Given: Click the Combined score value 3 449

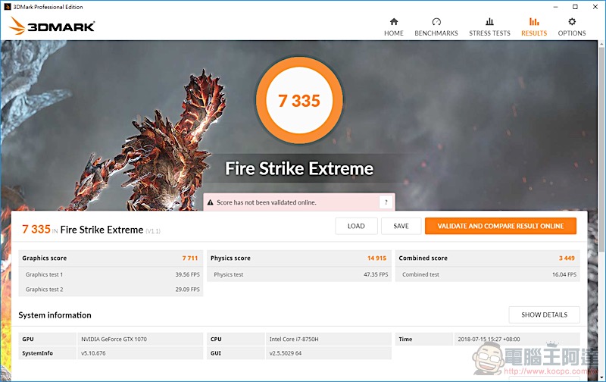Looking at the screenshot, I should coord(567,258).
